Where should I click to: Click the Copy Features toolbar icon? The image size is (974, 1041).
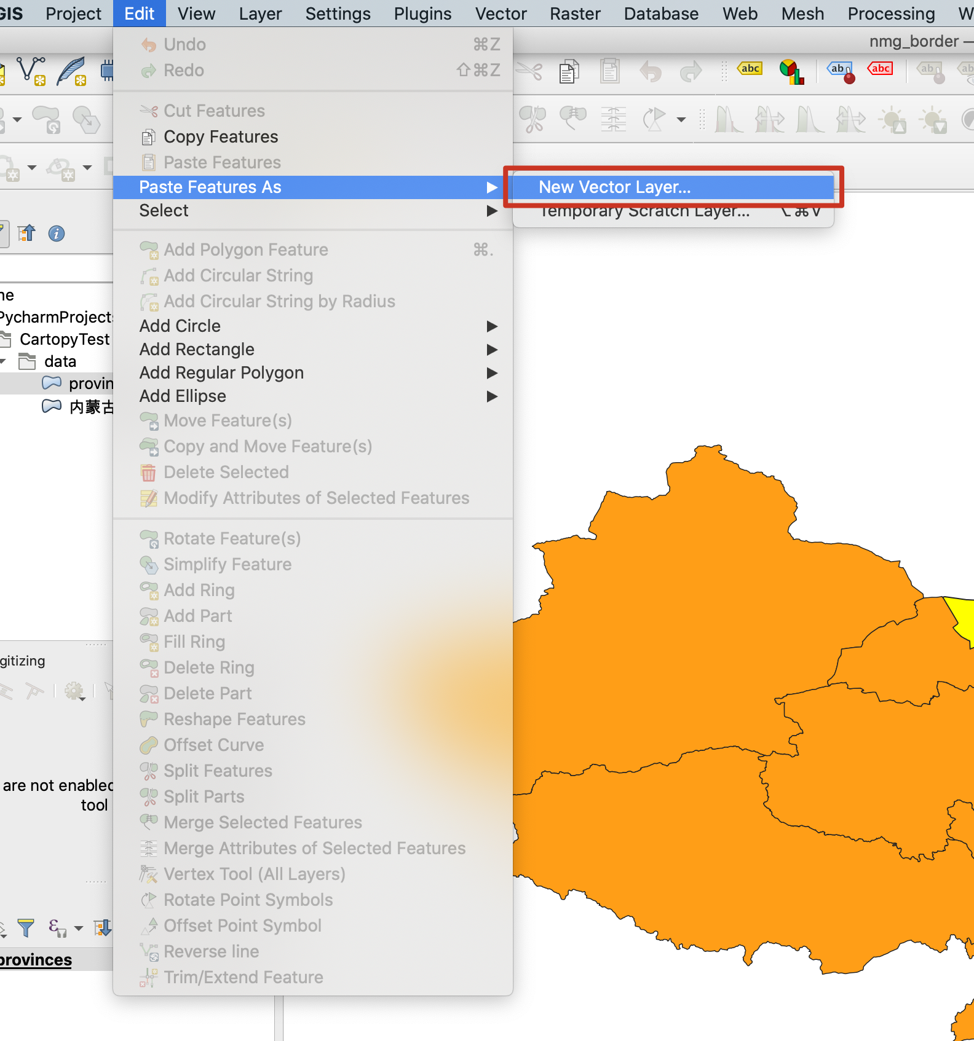coord(569,71)
